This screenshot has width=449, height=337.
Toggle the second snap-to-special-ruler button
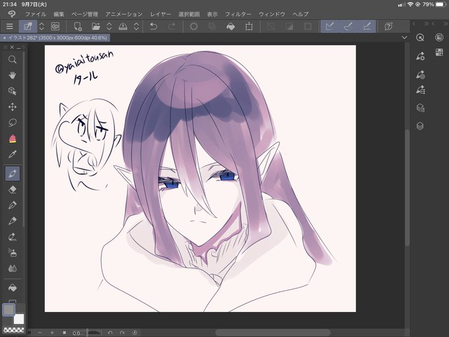tap(348, 26)
